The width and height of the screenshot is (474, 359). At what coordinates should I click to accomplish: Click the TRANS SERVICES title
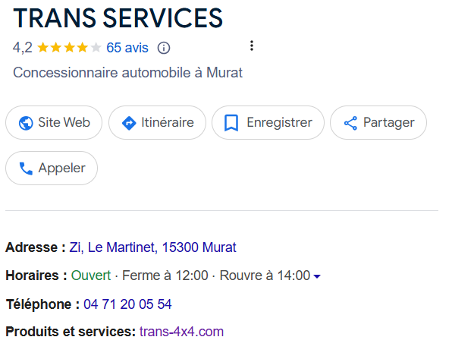(x=118, y=18)
